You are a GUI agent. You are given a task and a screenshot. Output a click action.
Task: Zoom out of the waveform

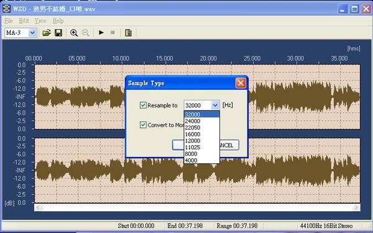[x=86, y=32]
